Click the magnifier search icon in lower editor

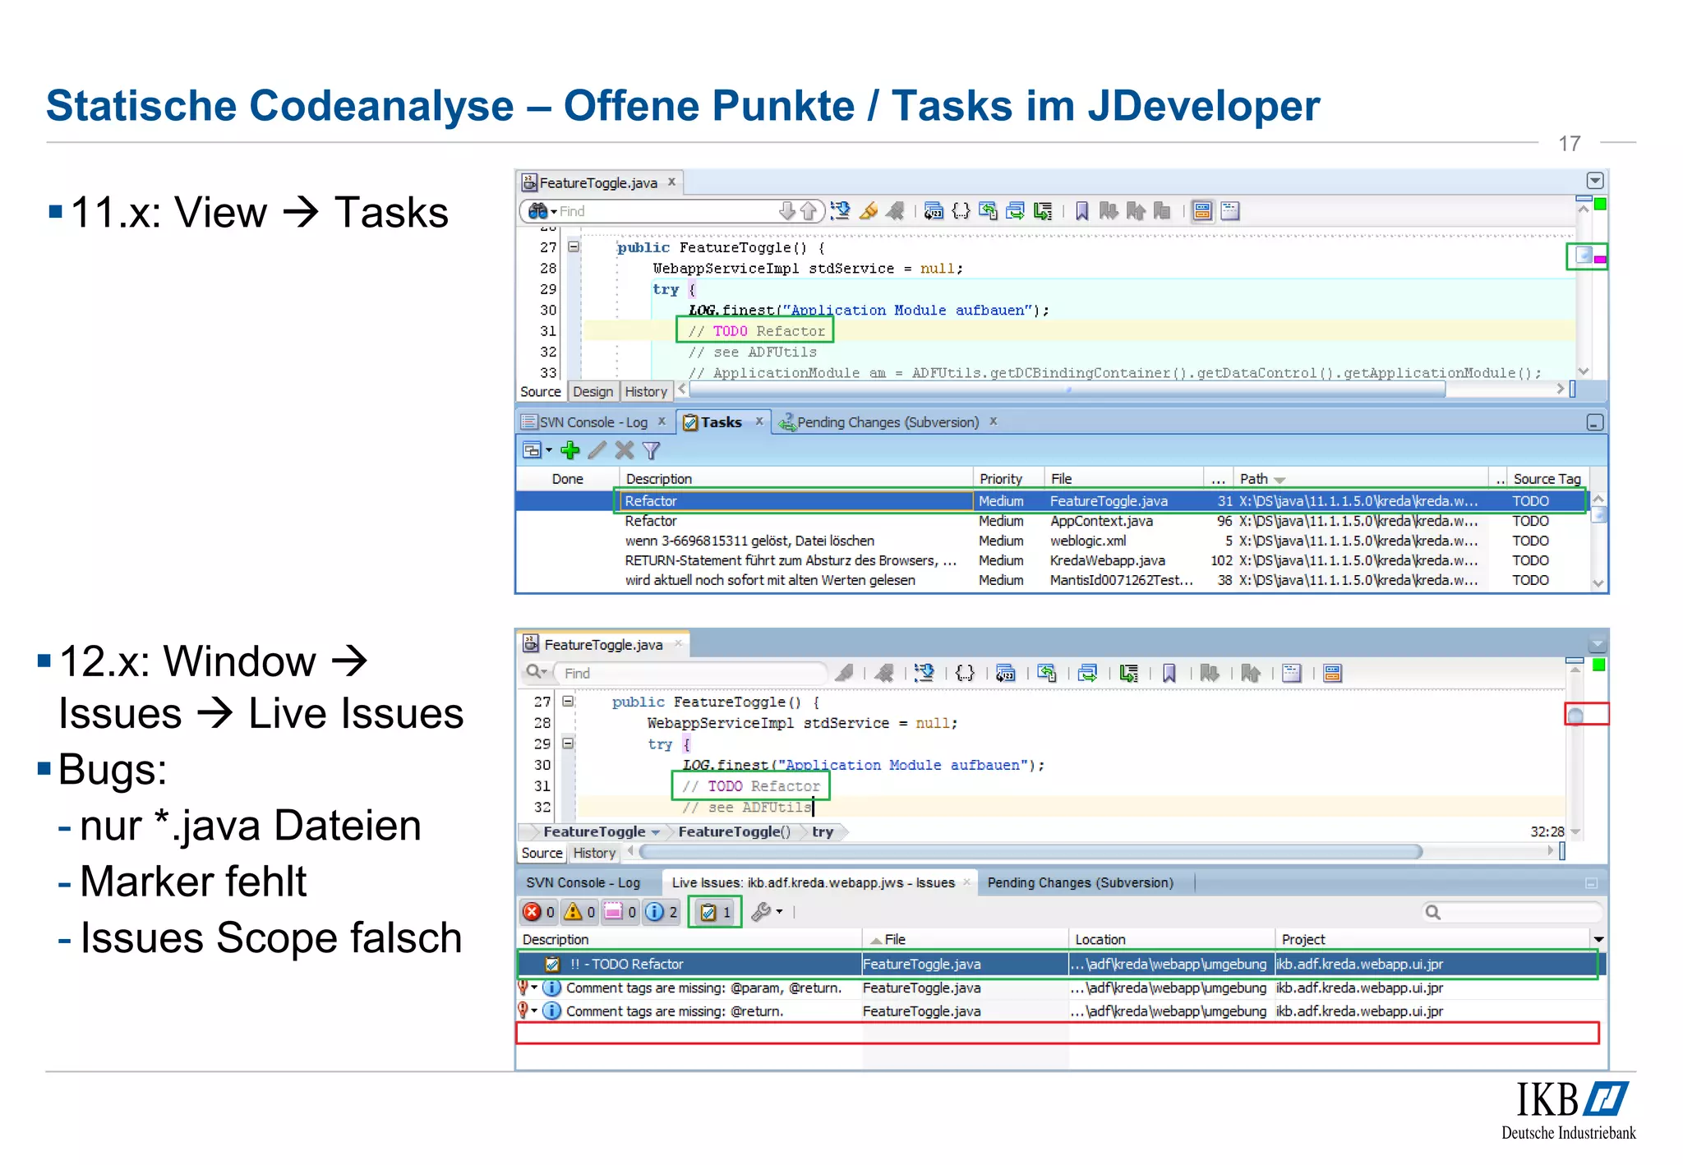534,672
